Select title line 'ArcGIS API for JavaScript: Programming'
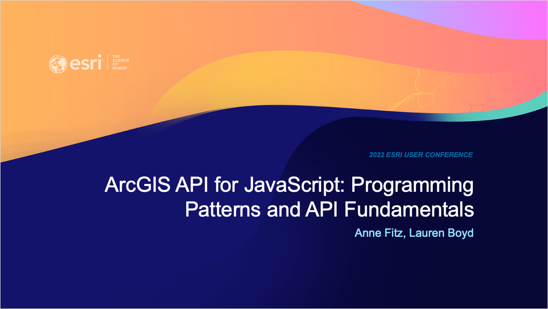This screenshot has height=309, width=548. click(289, 185)
